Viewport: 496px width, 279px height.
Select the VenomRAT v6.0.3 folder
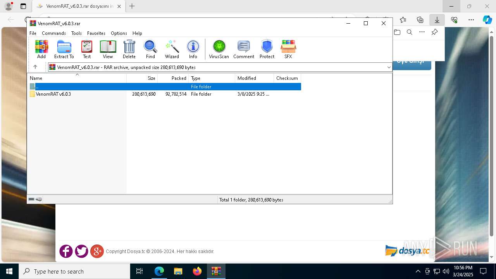pyautogui.click(x=53, y=94)
